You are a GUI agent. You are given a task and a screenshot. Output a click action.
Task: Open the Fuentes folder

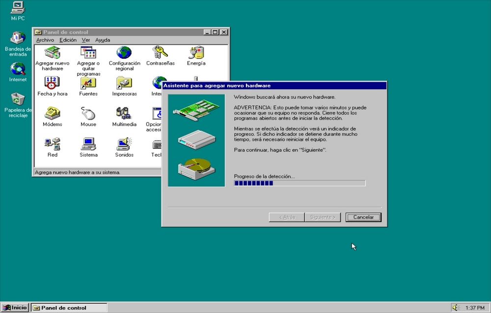pos(88,84)
